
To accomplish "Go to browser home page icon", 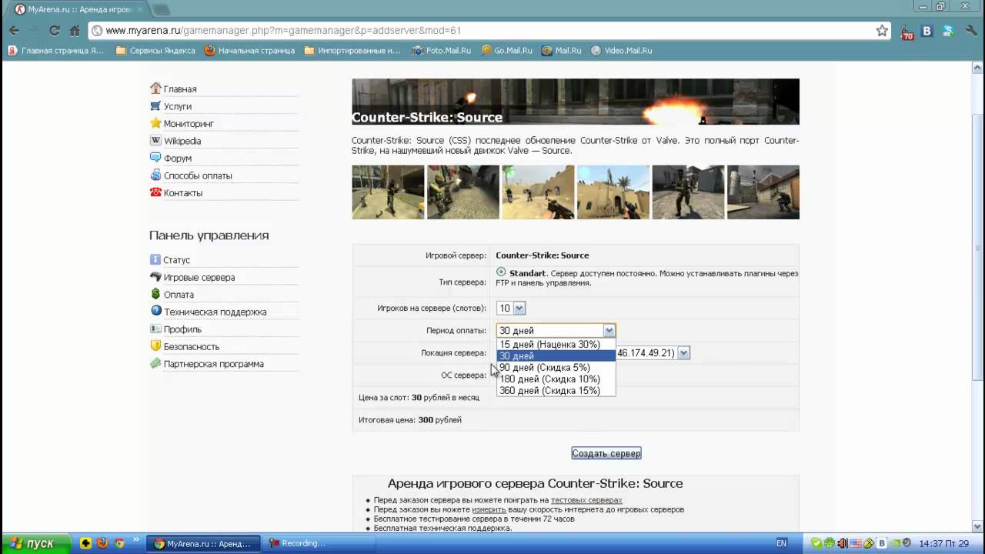I will coord(75,31).
